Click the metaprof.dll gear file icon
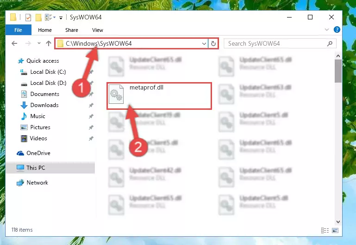The width and height of the screenshot is (356, 245). point(116,94)
